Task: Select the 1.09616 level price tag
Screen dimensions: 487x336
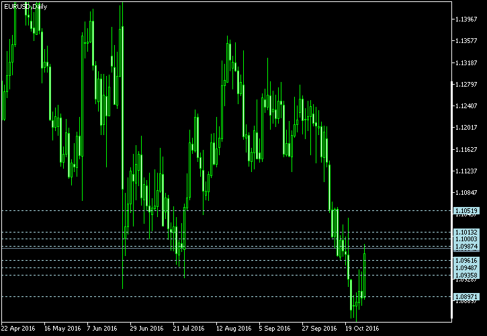Action: pyautogui.click(x=466, y=261)
